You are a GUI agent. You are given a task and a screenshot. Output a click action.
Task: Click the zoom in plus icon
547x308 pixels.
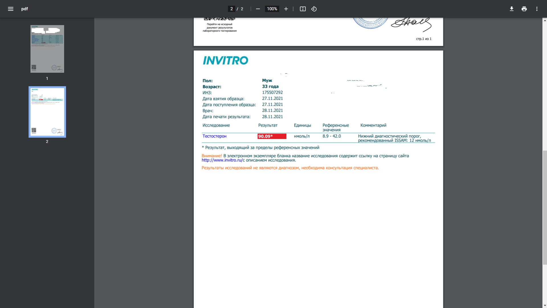tap(286, 9)
